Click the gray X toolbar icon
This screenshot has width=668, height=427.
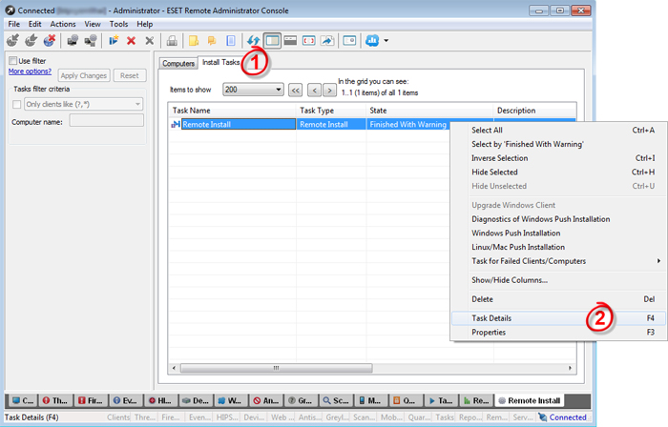coord(150,41)
